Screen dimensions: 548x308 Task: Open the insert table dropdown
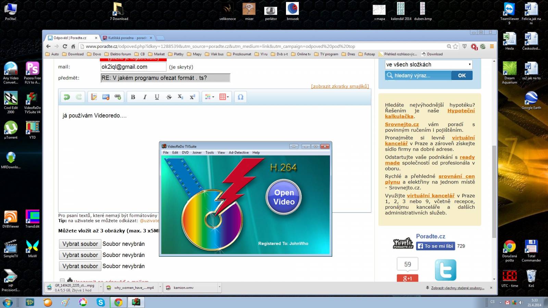[224, 97]
